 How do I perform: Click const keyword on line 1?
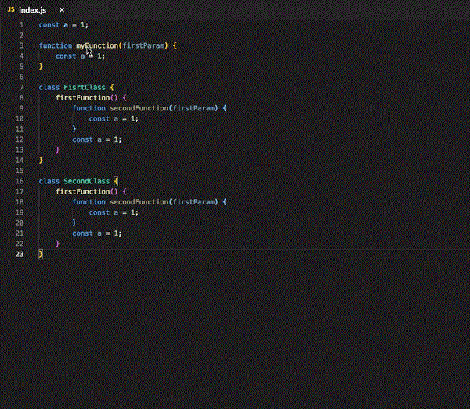[x=49, y=25]
